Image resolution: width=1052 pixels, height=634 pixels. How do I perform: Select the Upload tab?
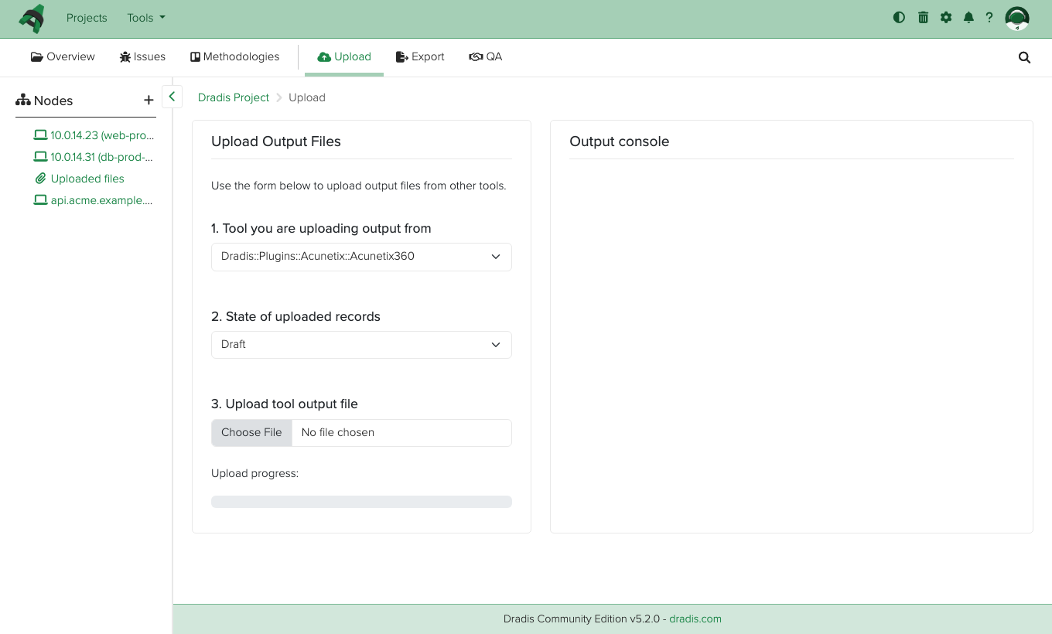pos(344,56)
